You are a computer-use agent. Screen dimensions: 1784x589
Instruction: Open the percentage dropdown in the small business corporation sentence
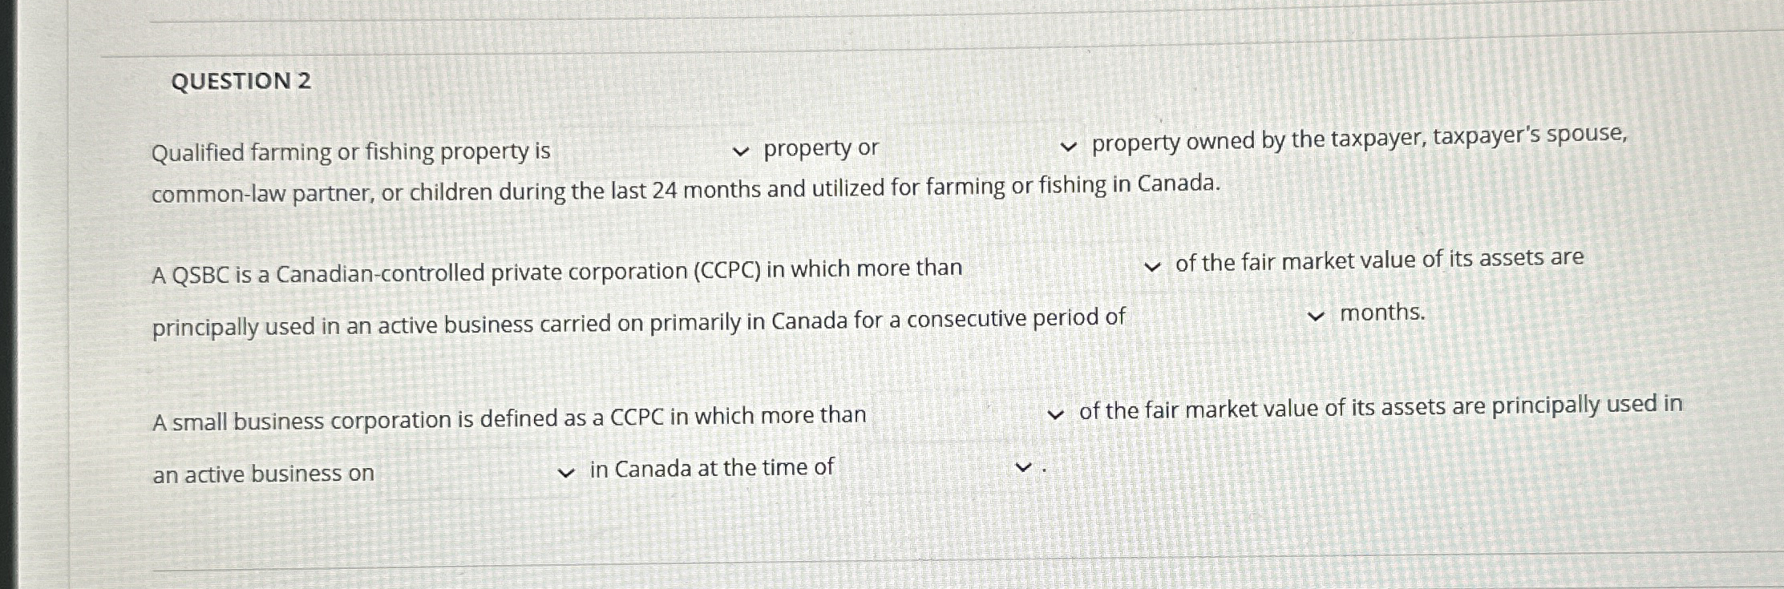(1057, 414)
